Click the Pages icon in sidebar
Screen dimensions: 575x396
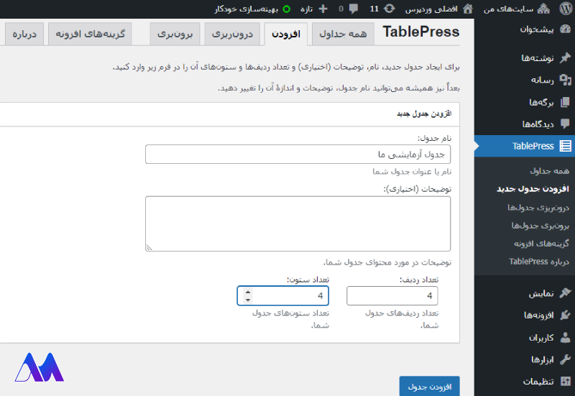566,102
